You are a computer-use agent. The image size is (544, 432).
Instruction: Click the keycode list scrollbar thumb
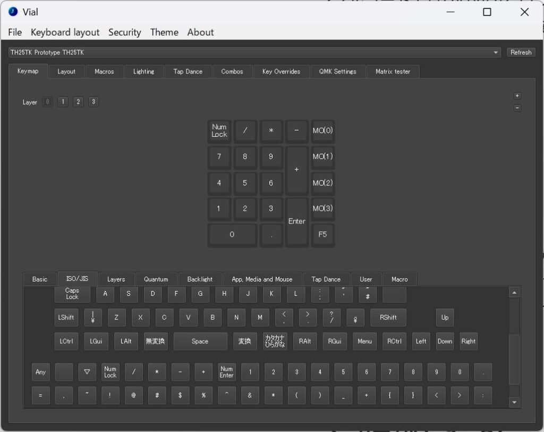514,359
